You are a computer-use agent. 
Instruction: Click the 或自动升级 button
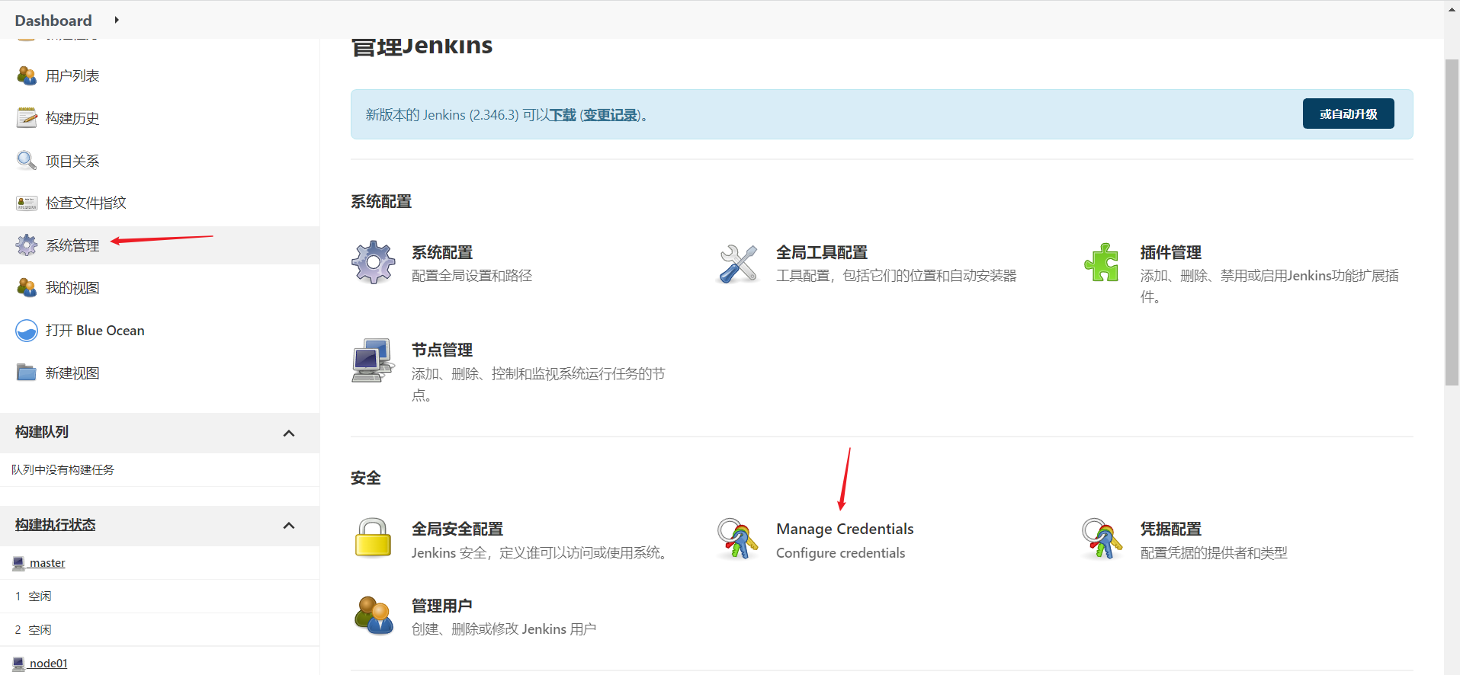pos(1348,114)
